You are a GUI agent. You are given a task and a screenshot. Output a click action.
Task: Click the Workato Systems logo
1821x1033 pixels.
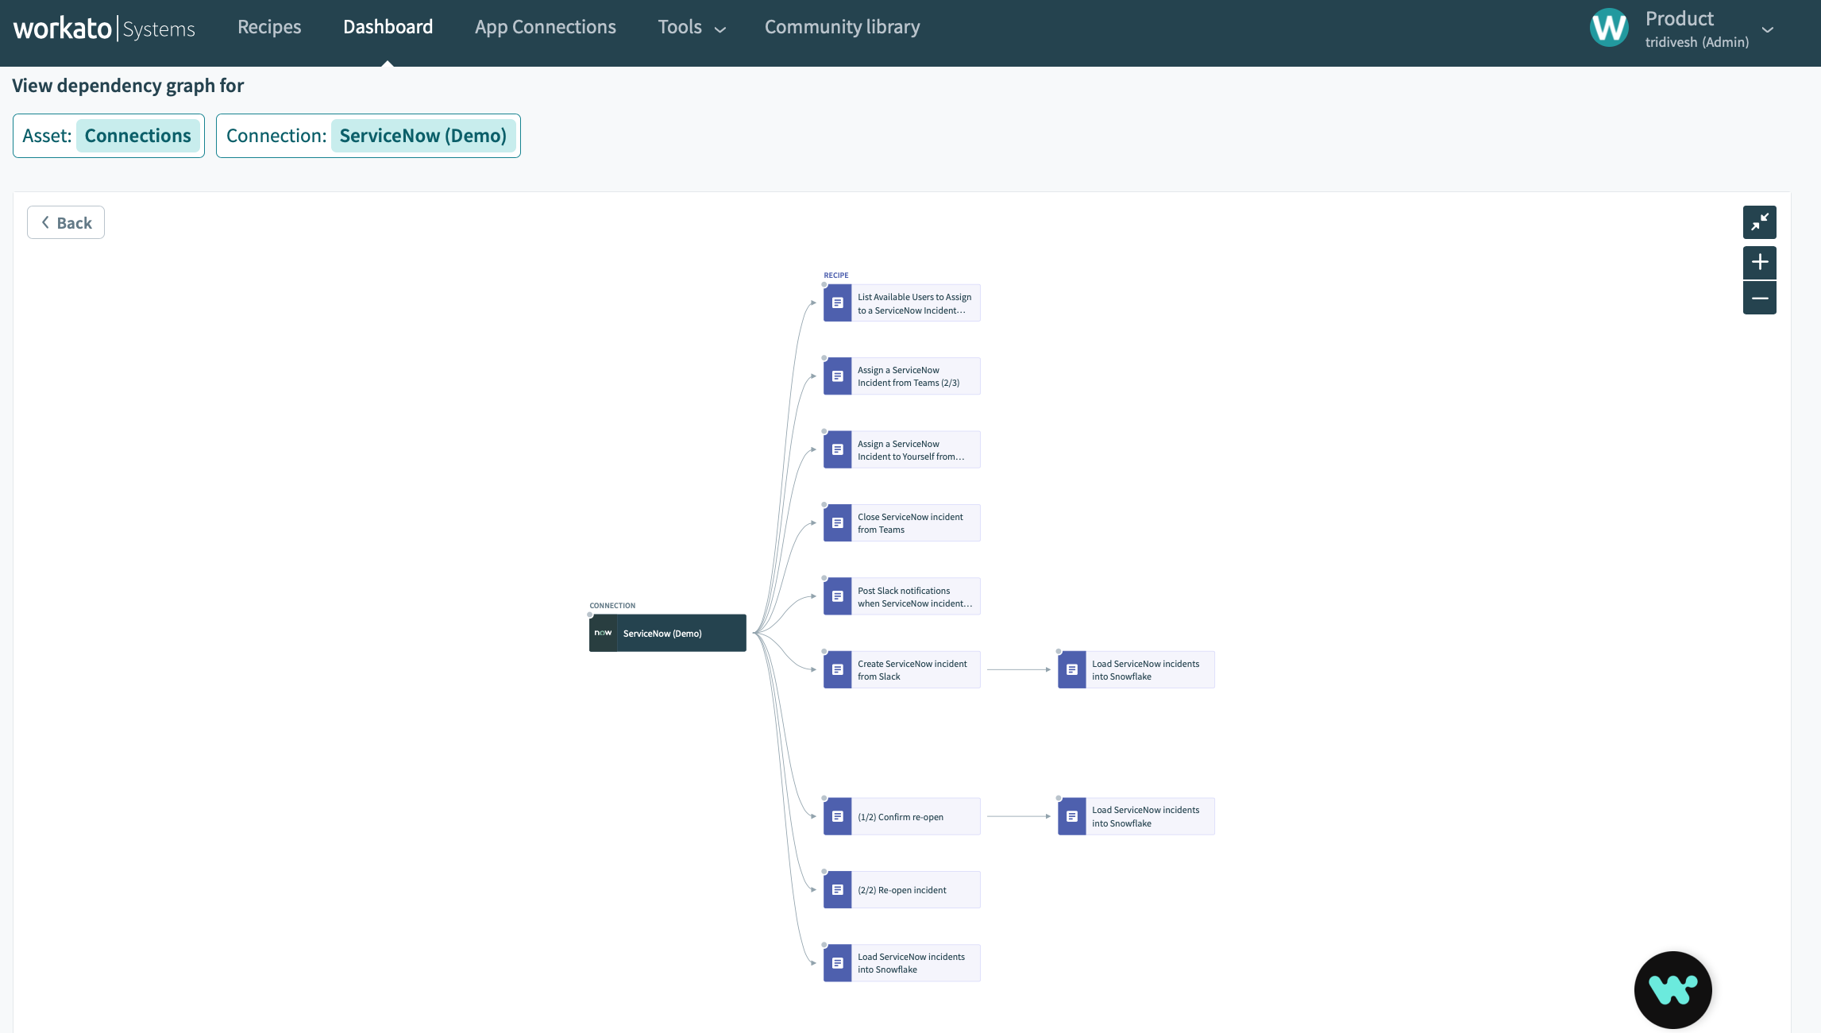tap(104, 29)
